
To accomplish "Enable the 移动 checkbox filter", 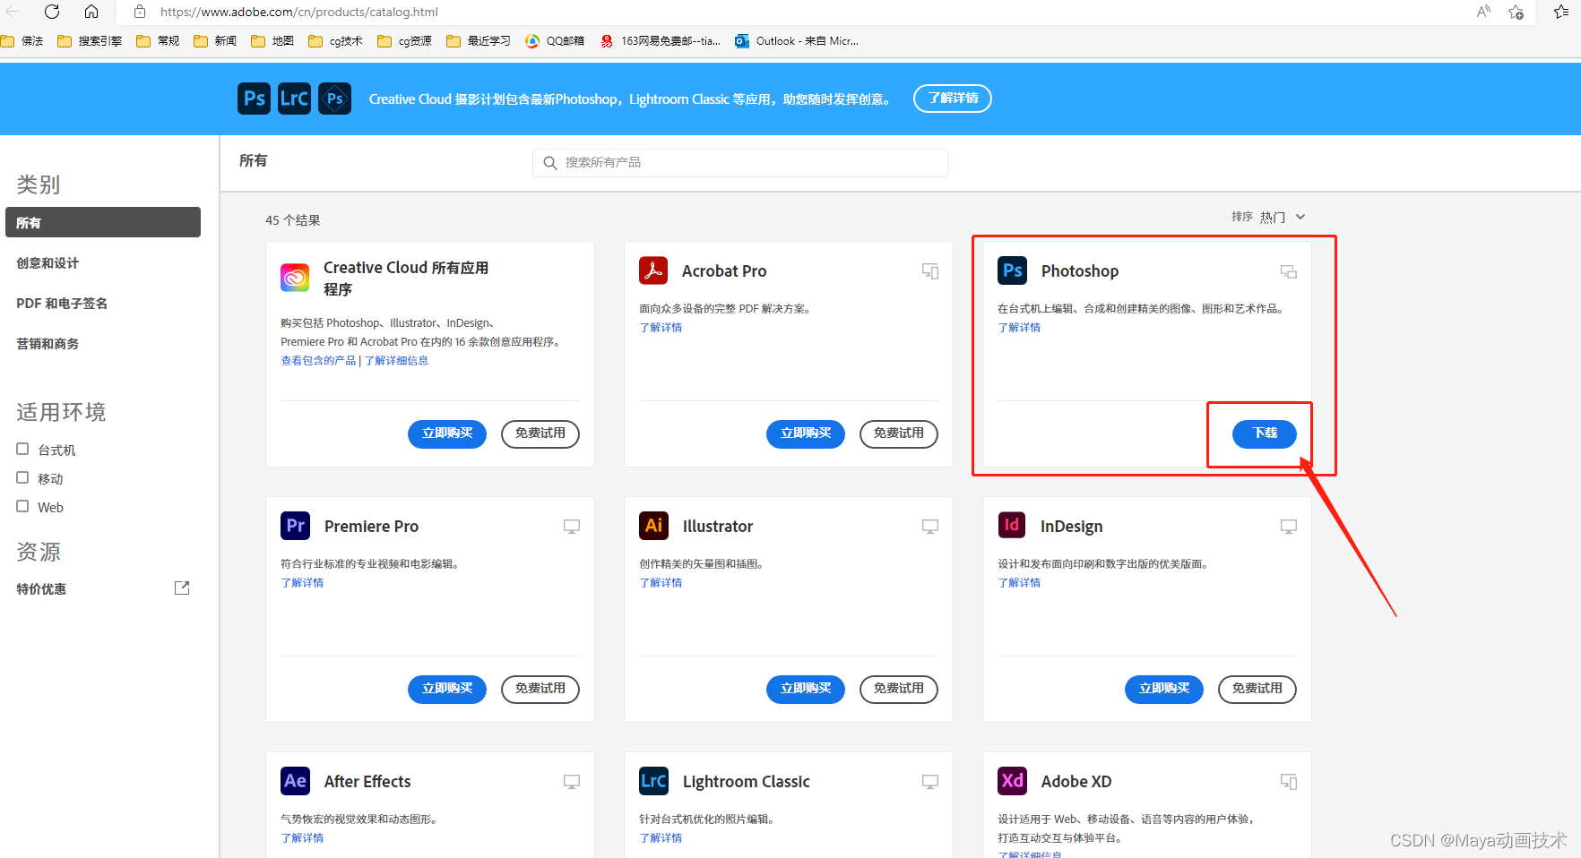I will point(22,477).
